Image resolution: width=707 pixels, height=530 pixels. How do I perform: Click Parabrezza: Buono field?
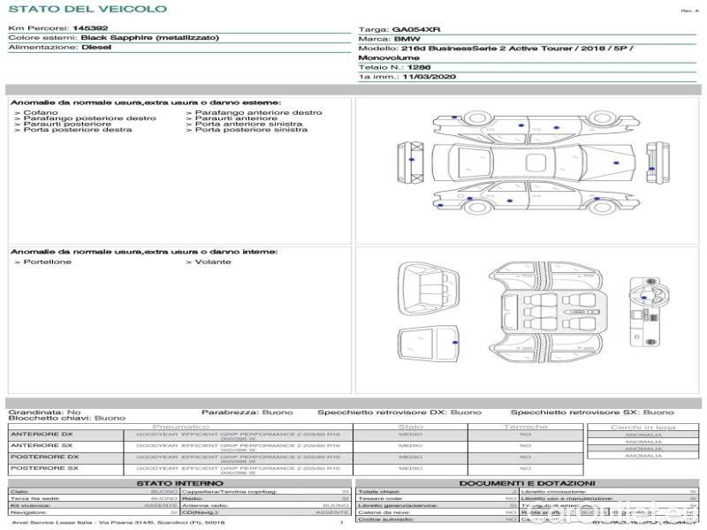(247, 412)
